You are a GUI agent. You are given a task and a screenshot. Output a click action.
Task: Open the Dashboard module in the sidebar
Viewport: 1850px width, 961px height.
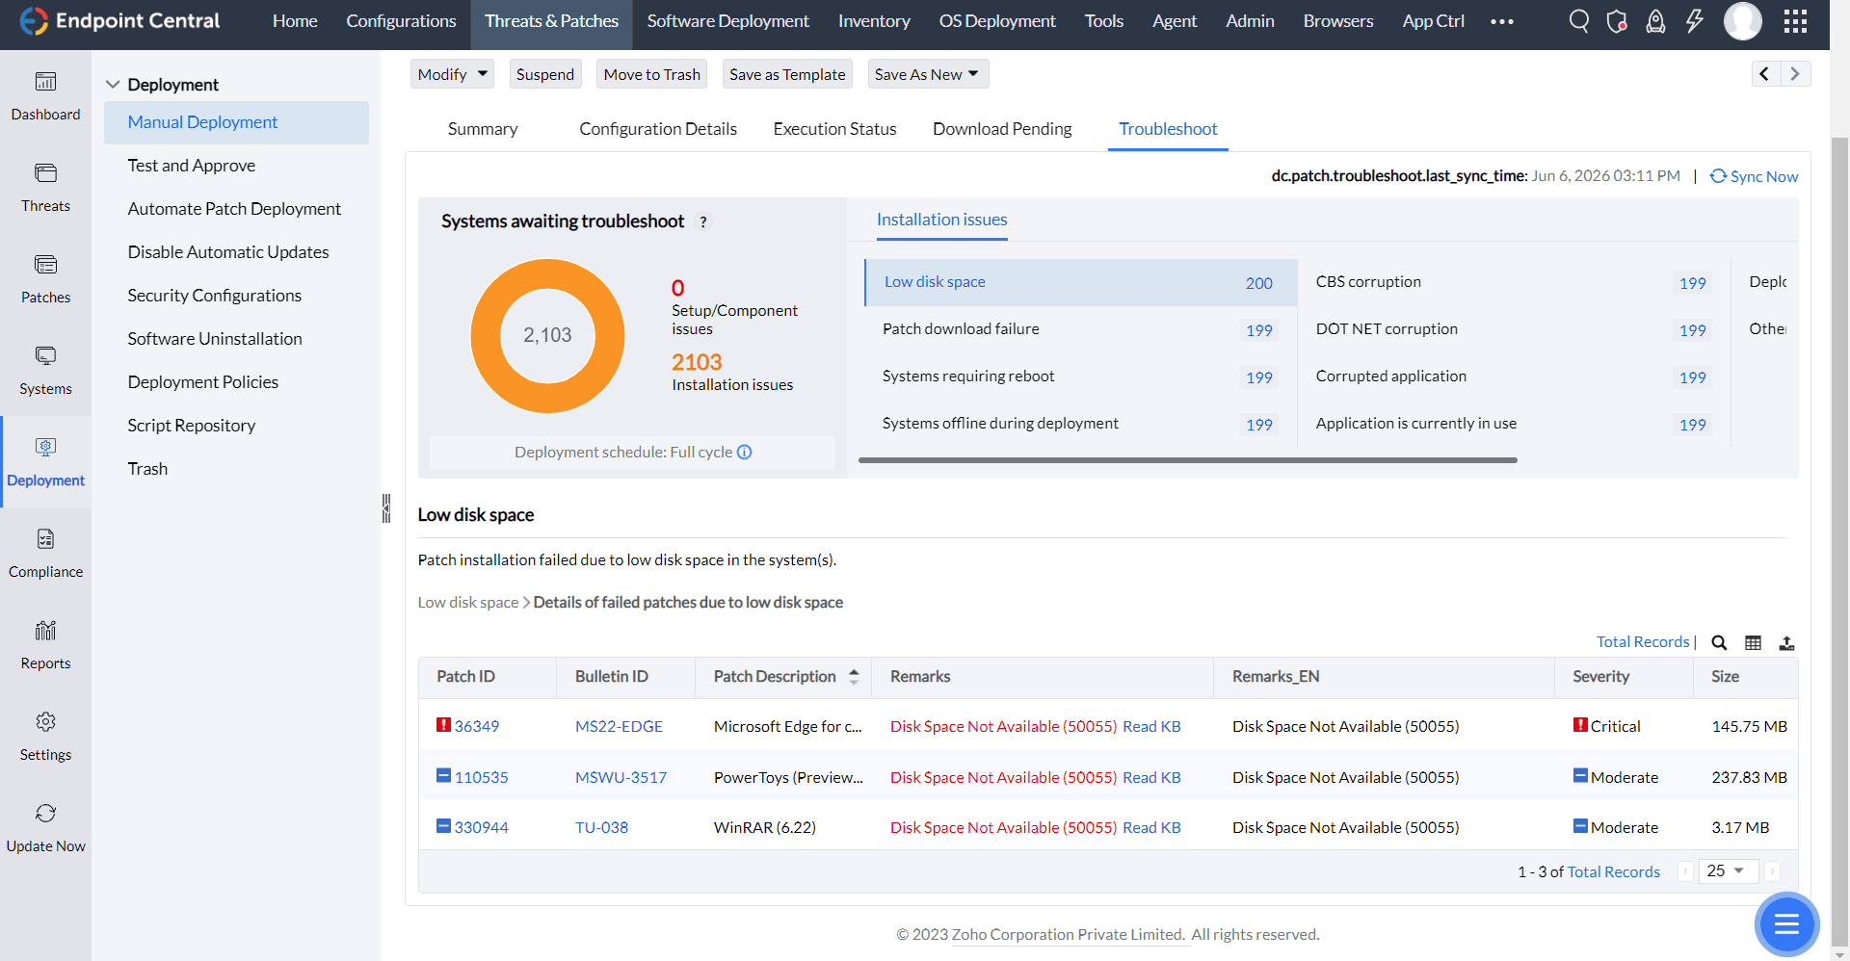[45, 93]
